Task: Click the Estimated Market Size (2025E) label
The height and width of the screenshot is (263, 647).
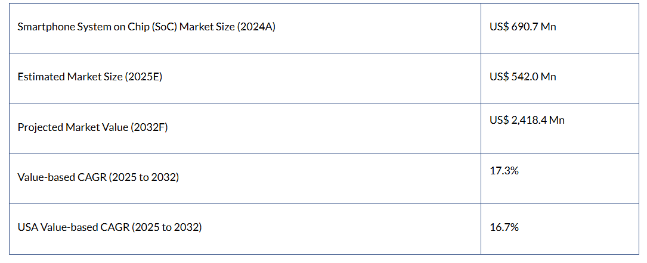Action: (x=89, y=77)
